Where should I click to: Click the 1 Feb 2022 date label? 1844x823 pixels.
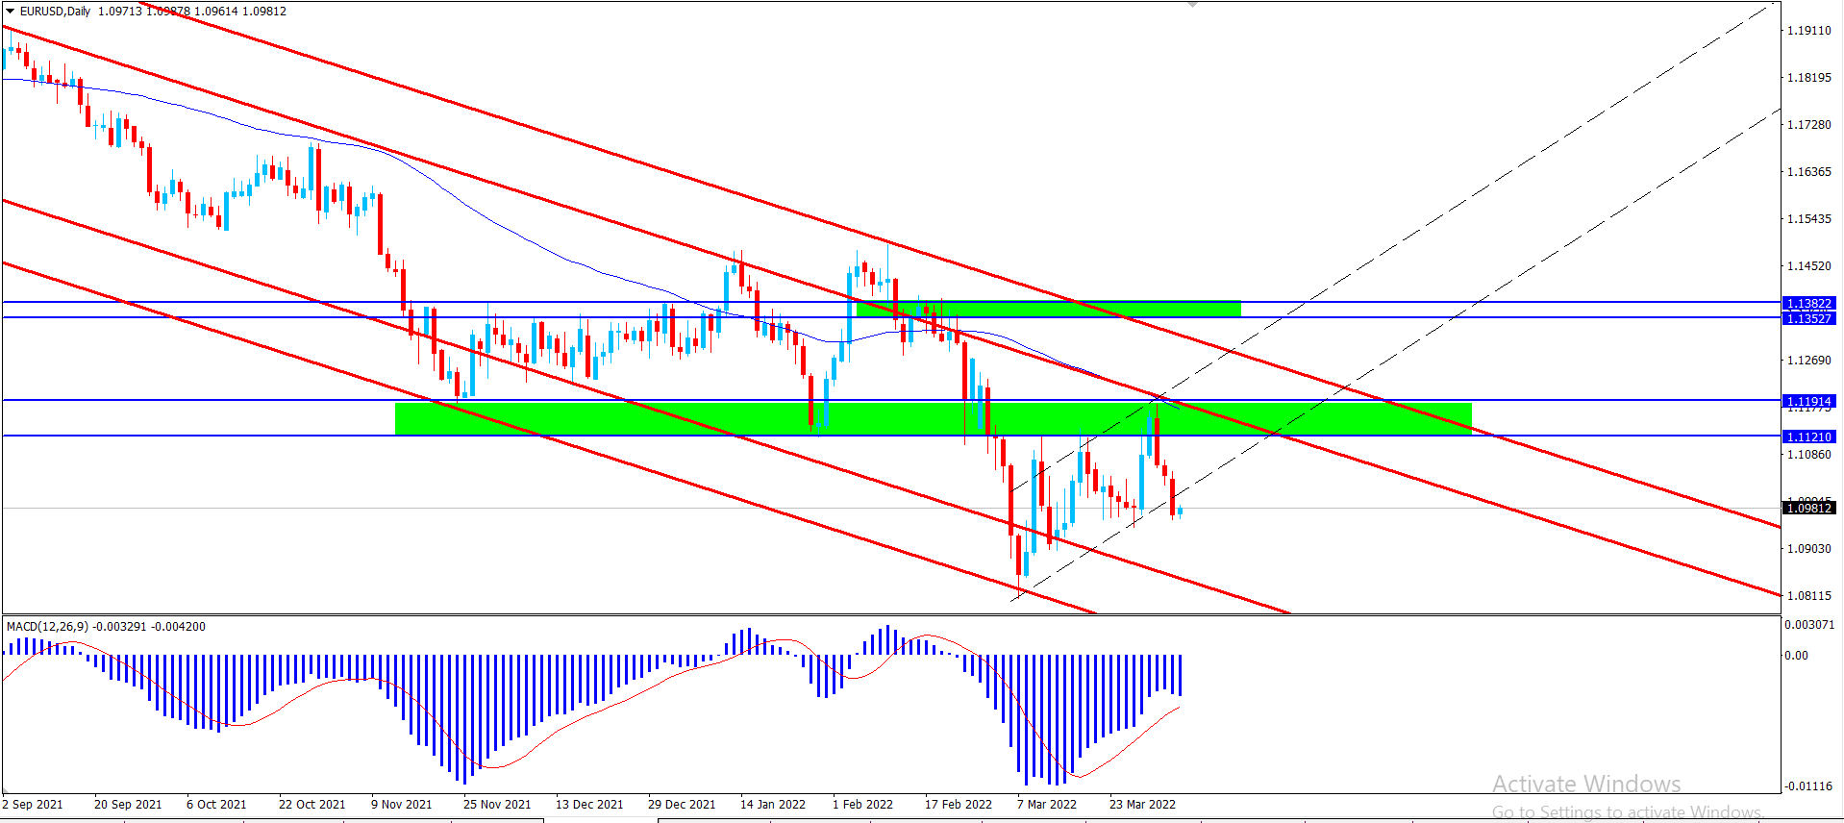[x=862, y=805]
